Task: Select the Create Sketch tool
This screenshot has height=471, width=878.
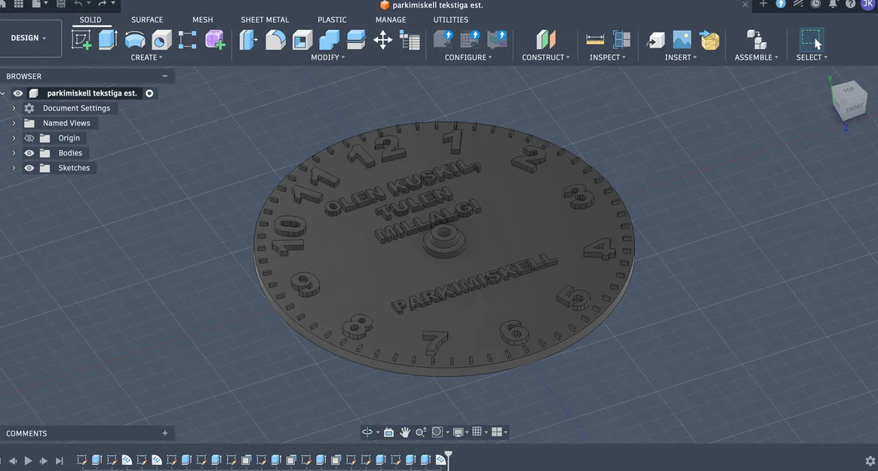Action: point(81,40)
